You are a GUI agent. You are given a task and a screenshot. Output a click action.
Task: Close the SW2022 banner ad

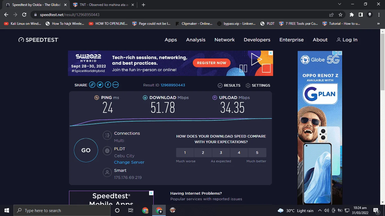(271, 53)
